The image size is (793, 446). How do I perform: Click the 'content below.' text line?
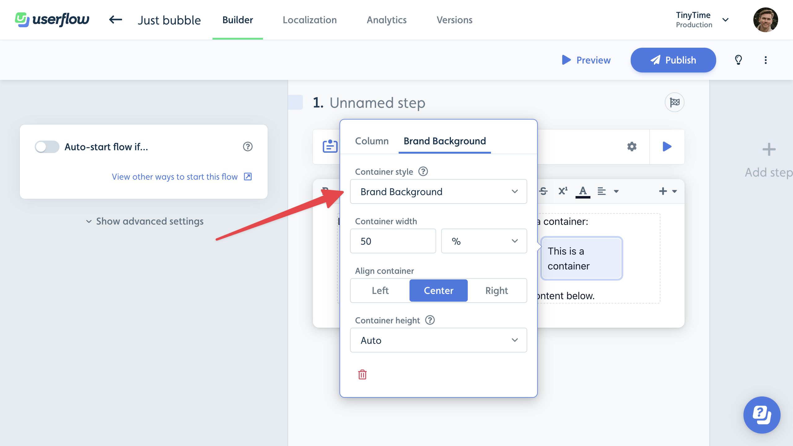point(566,295)
